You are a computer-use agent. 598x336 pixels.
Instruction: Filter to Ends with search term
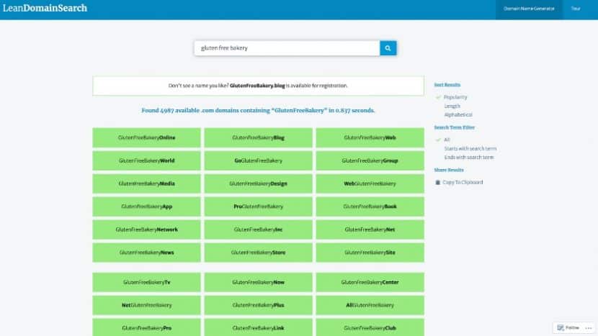468,157
